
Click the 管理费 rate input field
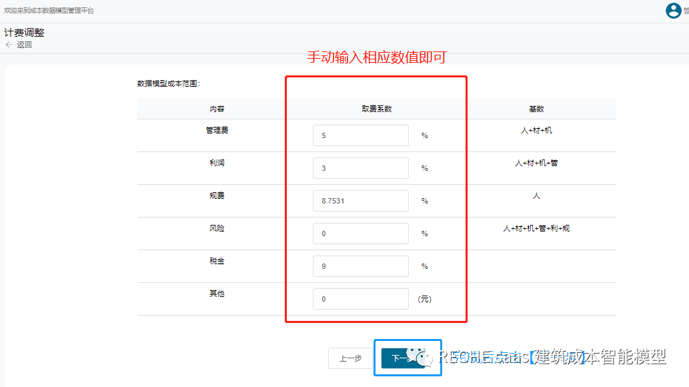point(360,135)
